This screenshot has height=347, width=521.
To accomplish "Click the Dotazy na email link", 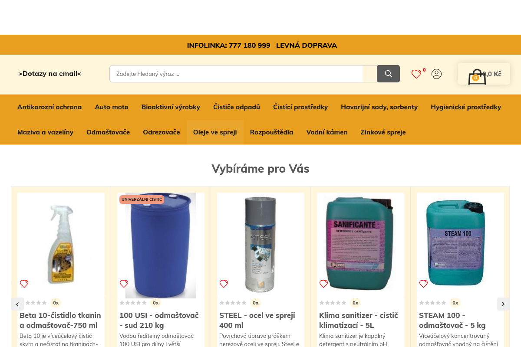I will [x=50, y=74].
